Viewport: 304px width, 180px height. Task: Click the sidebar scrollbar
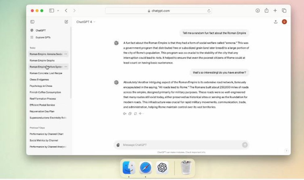[x=71, y=63]
